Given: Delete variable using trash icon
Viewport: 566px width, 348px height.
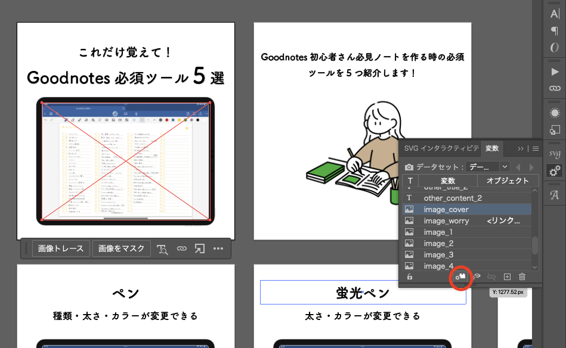Looking at the screenshot, I should [522, 276].
